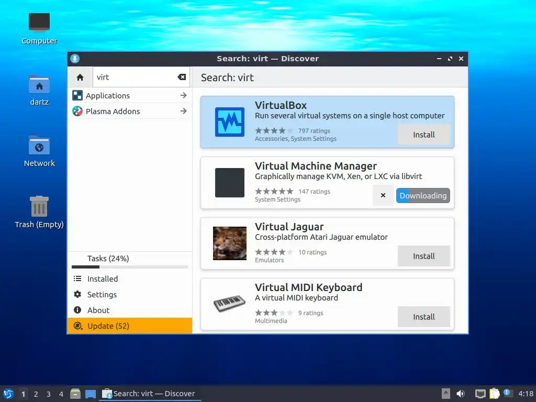
Task: Click the Update refresh icon
Action: (77, 326)
